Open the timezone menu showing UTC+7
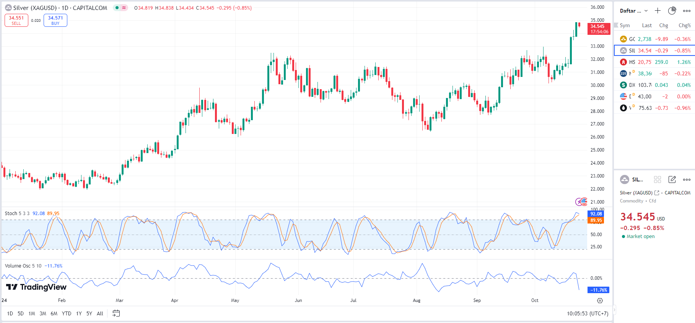695x323 pixels. (x=587, y=313)
